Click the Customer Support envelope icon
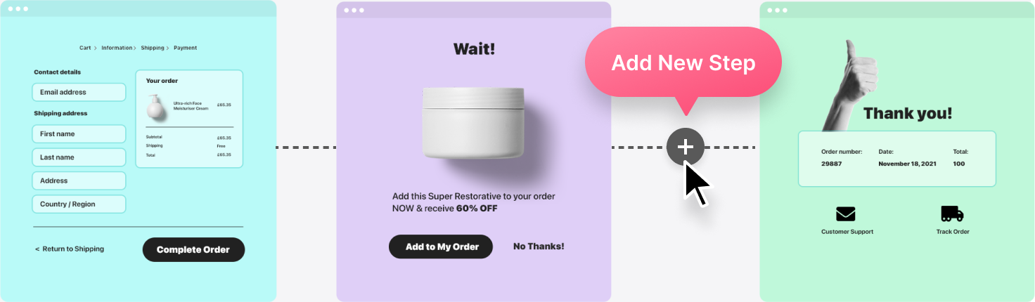The width and height of the screenshot is (1035, 302). tap(846, 214)
